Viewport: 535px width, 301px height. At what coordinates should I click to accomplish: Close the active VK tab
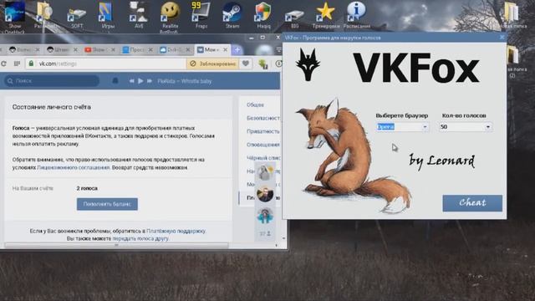pyautogui.click(x=225, y=50)
